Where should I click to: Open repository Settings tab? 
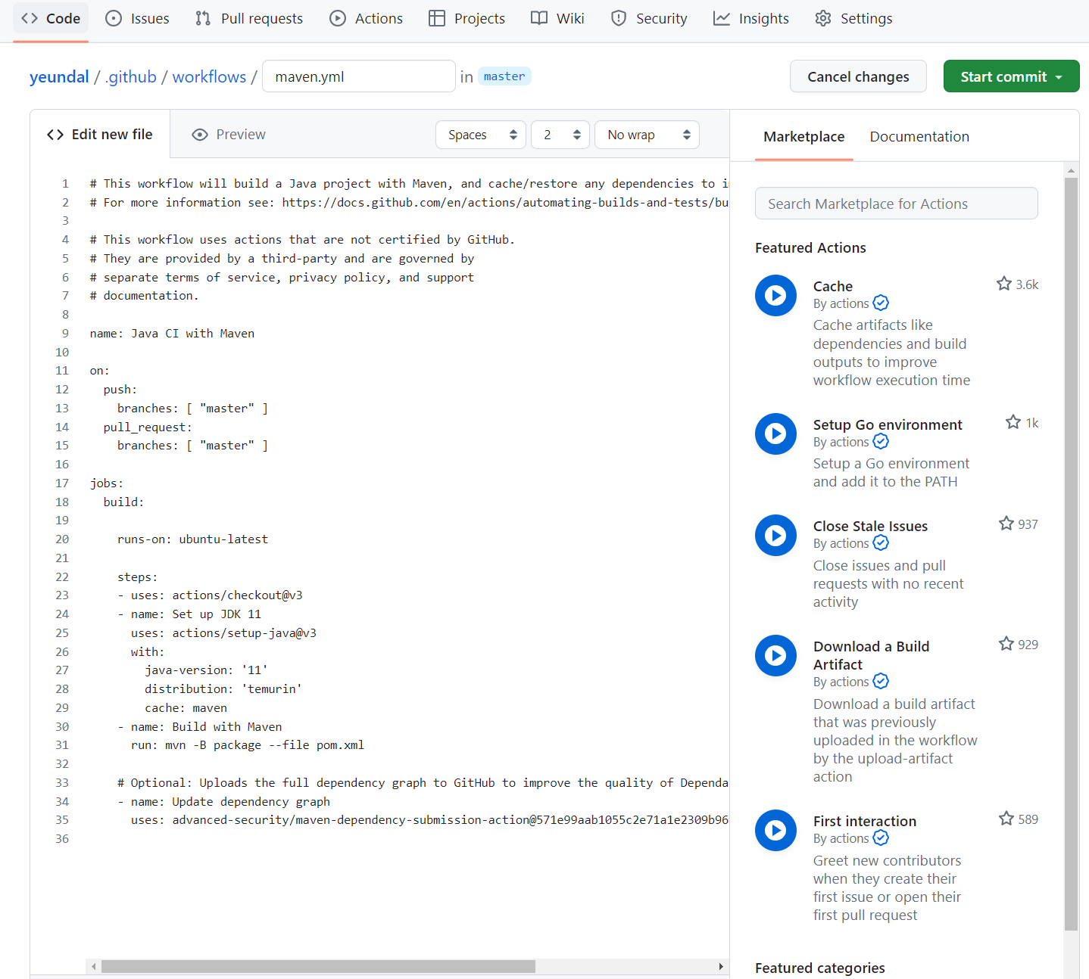click(853, 19)
